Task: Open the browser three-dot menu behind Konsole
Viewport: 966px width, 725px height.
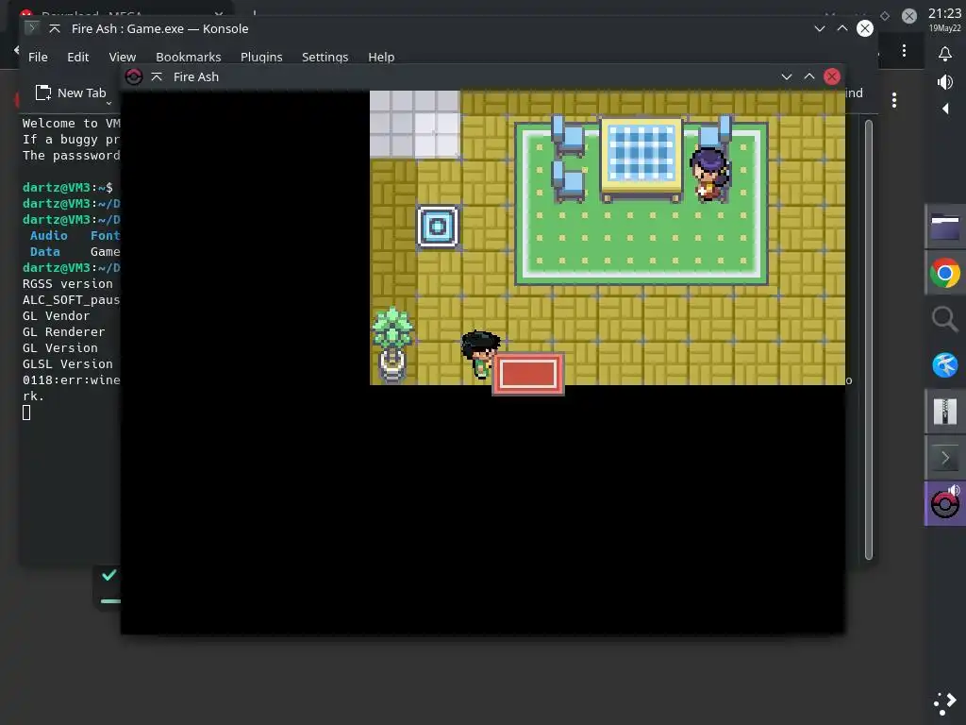Action: [904, 51]
